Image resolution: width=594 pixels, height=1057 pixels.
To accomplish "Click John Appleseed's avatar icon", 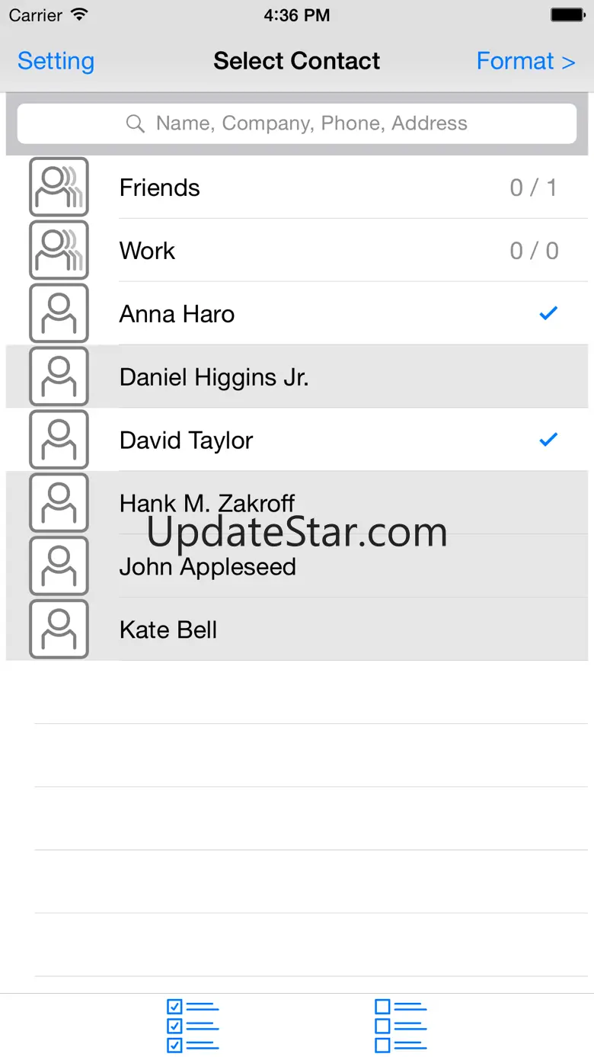I will click(59, 566).
